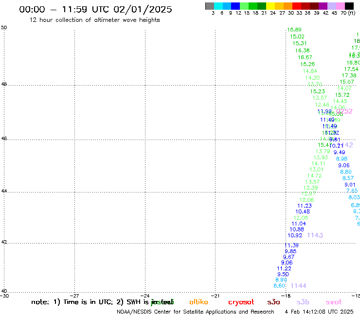Click the light blue value 8.60
360x316 pixels.
279,286
